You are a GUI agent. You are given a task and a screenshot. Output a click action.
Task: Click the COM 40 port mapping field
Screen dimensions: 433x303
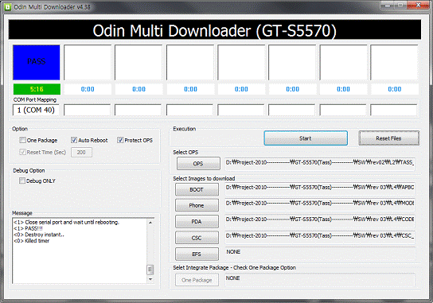(36, 110)
